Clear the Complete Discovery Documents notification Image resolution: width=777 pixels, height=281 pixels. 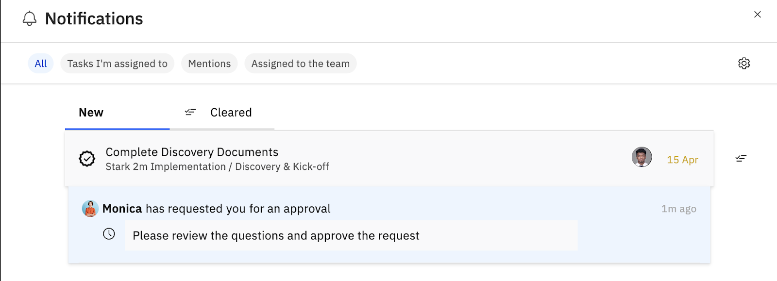(x=741, y=159)
